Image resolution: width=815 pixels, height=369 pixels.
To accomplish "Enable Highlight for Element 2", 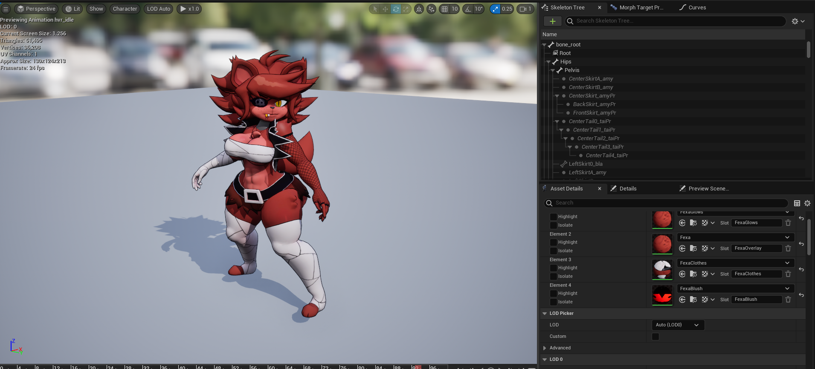I will click(x=554, y=242).
